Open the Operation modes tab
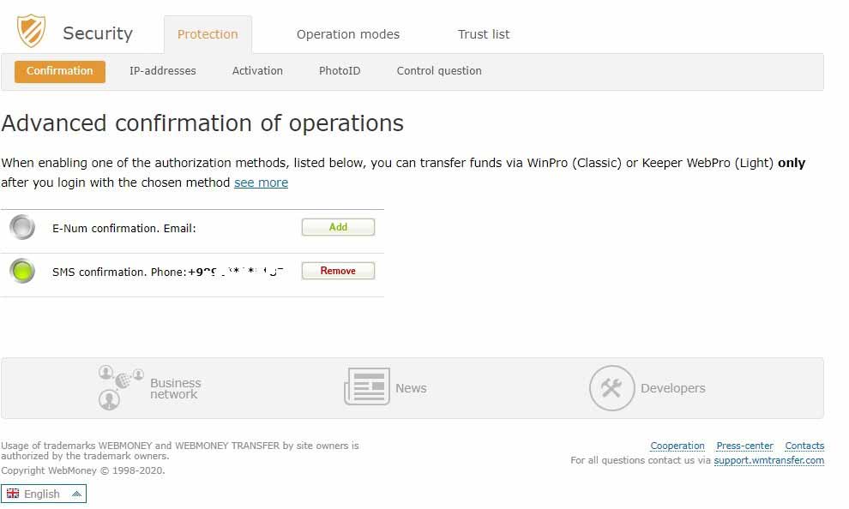Viewport: 849px width, 509px height. (347, 34)
